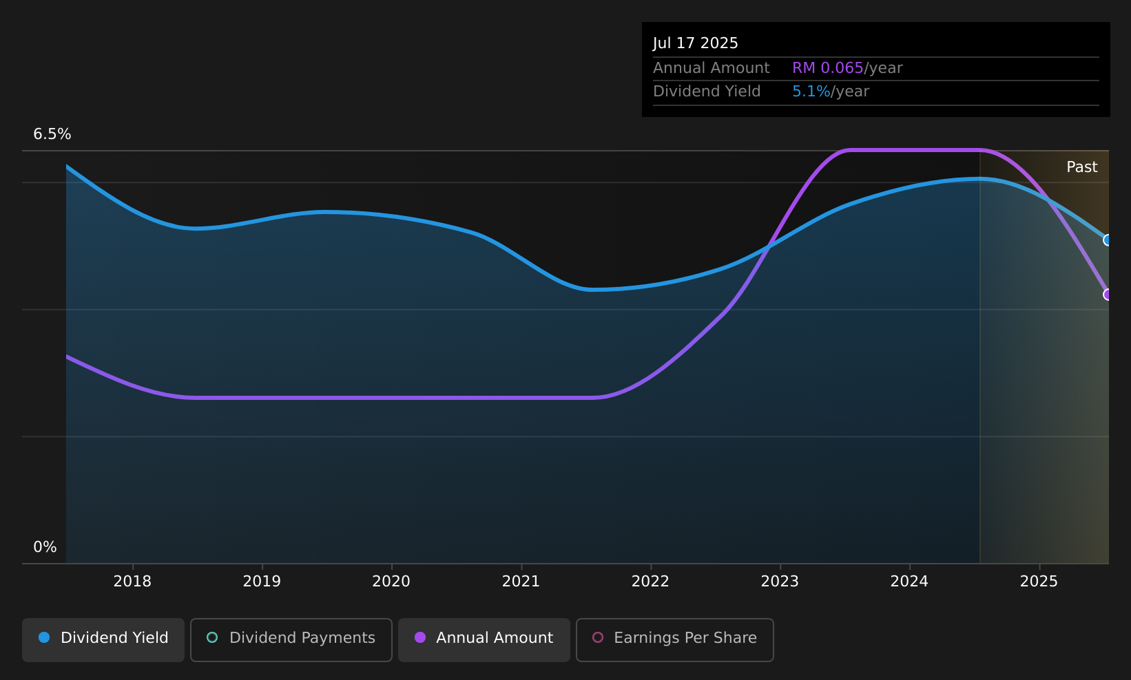This screenshot has height=680, width=1131.
Task: Click the Dividend Yield tooltip label
Action: point(707,92)
